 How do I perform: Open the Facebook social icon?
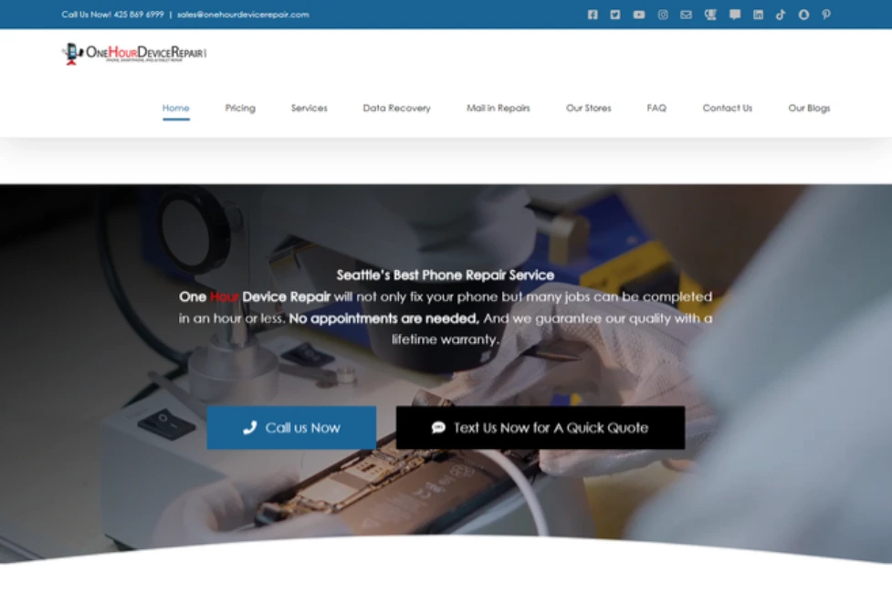[x=593, y=15]
